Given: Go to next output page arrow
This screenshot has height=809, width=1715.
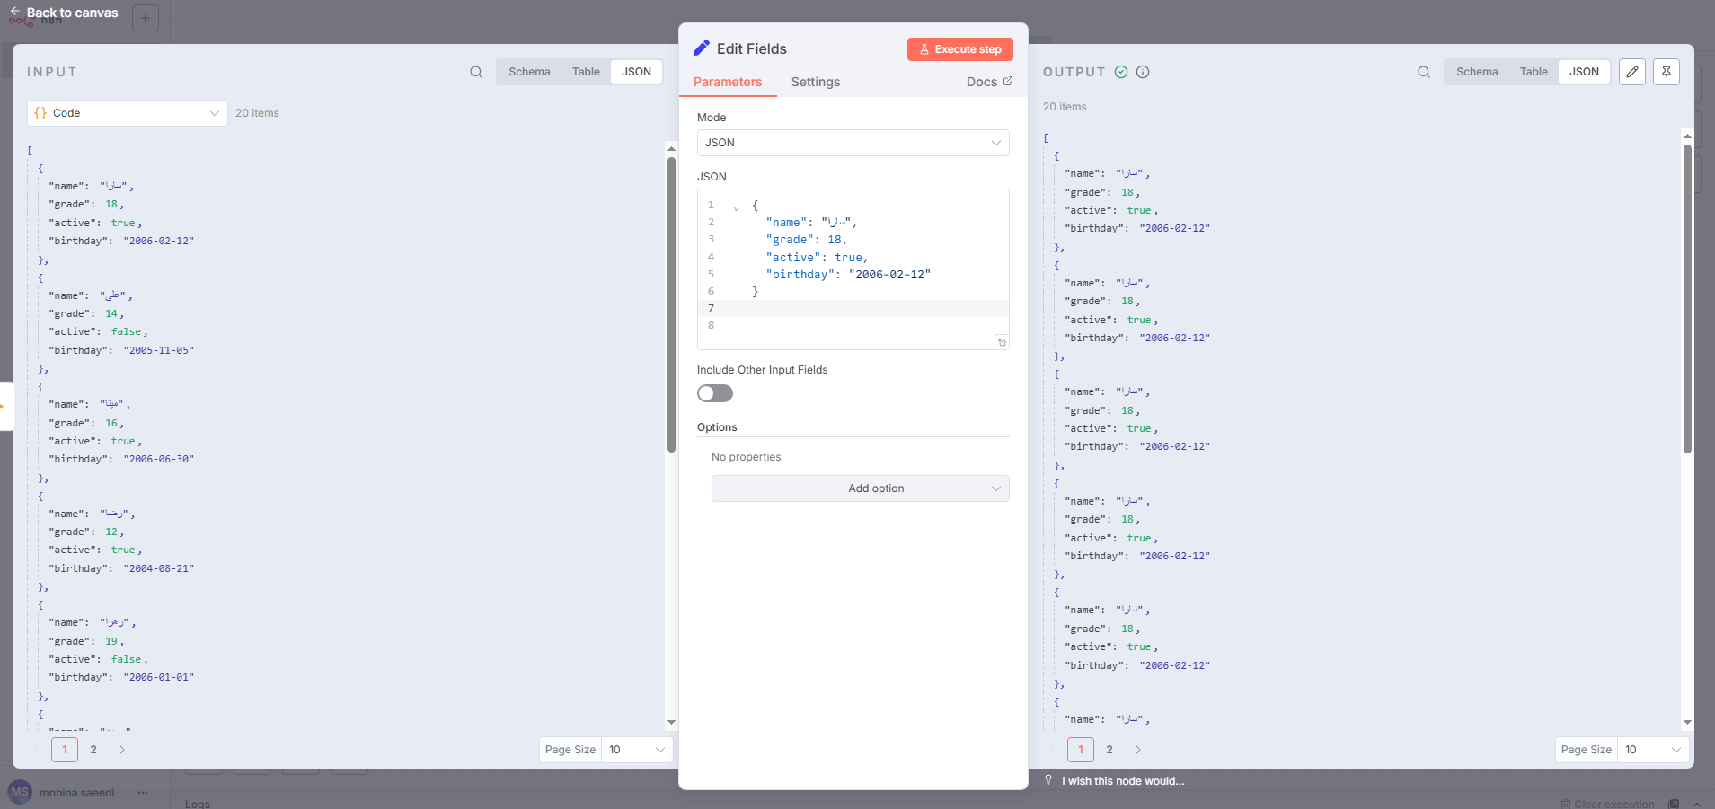Looking at the screenshot, I should pos(1138,750).
